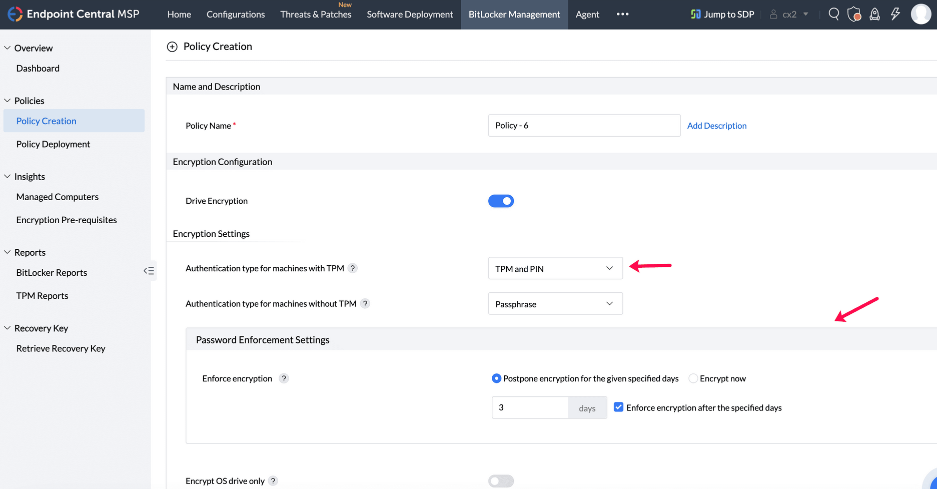Click the Policy Name text field
The width and height of the screenshot is (937, 489).
point(584,126)
